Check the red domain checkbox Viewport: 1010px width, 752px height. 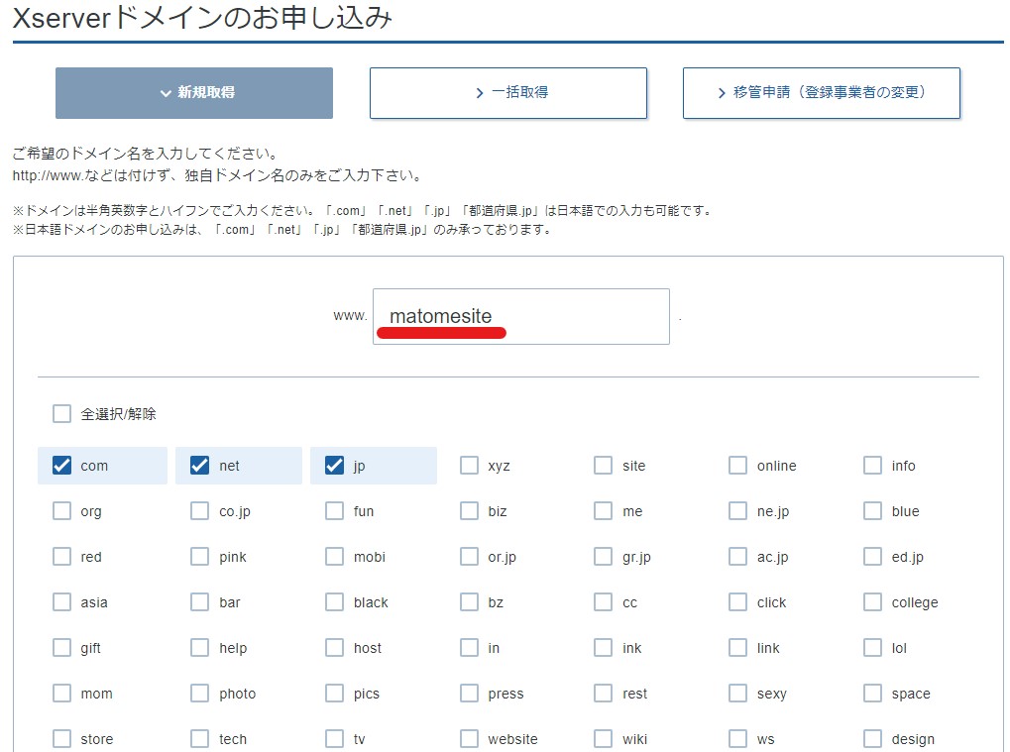61,556
